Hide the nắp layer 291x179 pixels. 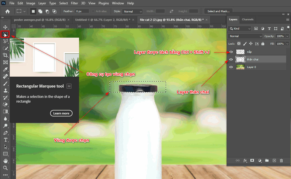(x=231, y=52)
